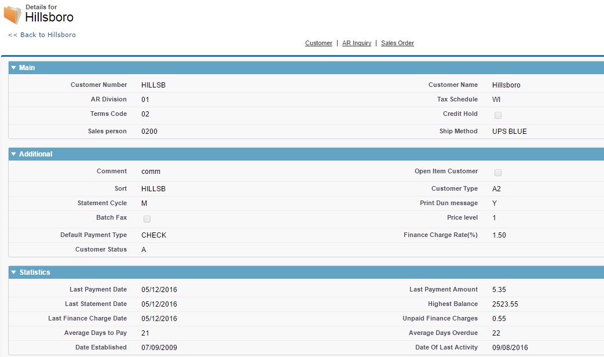Open the Sales Order link
Viewport: 604px width, 357px height.
[x=397, y=43]
